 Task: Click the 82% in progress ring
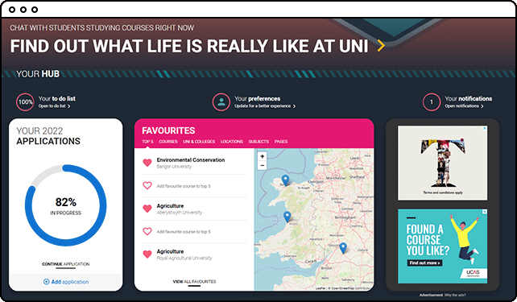[65, 205]
